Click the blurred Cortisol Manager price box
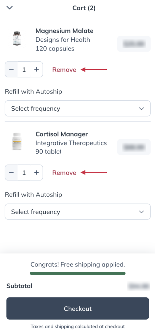155x336 pixels. point(134,147)
